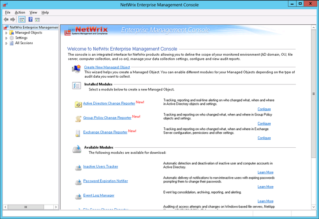Select the Settings tree item
This screenshot has width=319, height=219.
(x=21, y=38)
